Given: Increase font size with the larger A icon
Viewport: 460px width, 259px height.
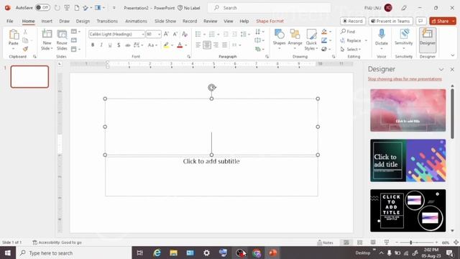Looking at the screenshot, I should (166, 34).
